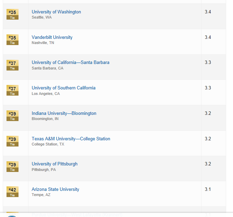Viewport: 233px width, 217px height.
Task: Click the #39 rank badge for Texas A&M
Action: (12, 141)
